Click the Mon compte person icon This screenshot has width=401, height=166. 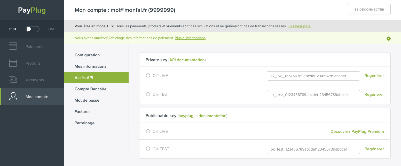13,97
